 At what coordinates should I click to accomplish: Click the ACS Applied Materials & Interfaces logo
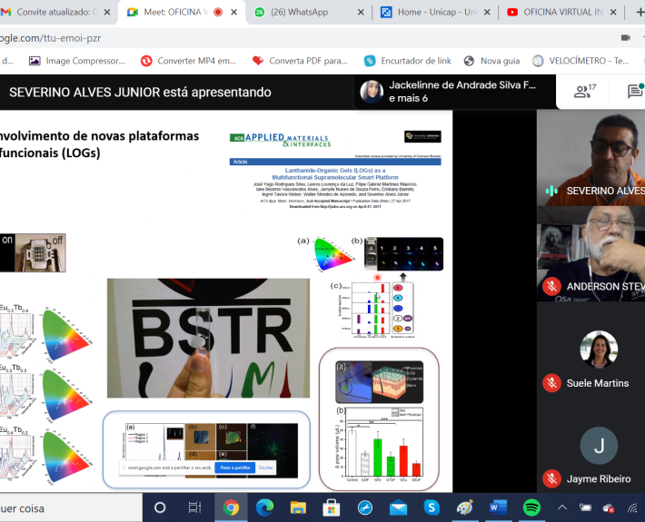tap(280, 140)
